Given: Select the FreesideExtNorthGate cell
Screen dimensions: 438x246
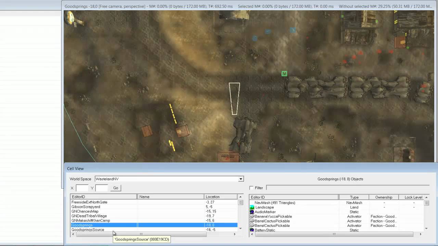Looking at the screenshot, I should click(89, 202).
